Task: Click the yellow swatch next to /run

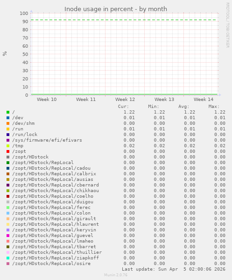Action: pos(8,129)
